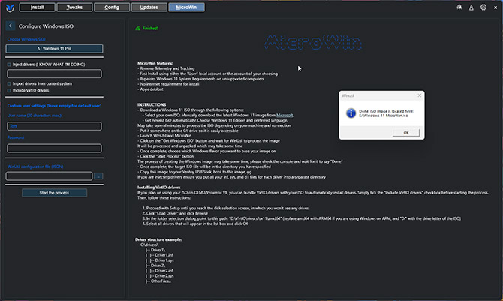Open the Tweaks tab
Screen dimensions: 503x301
click(74, 8)
